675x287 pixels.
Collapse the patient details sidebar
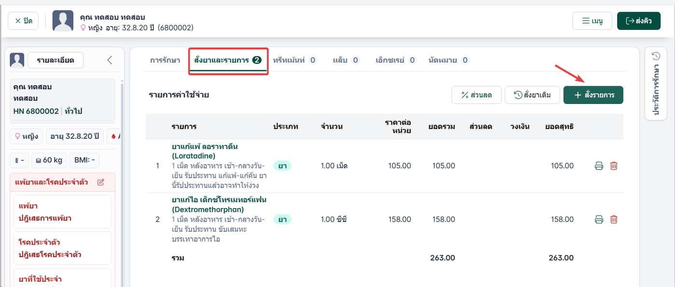pos(110,60)
